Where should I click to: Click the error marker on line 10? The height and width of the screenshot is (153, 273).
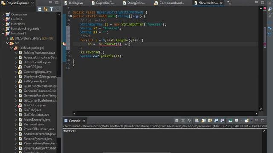[x=64, y=44]
